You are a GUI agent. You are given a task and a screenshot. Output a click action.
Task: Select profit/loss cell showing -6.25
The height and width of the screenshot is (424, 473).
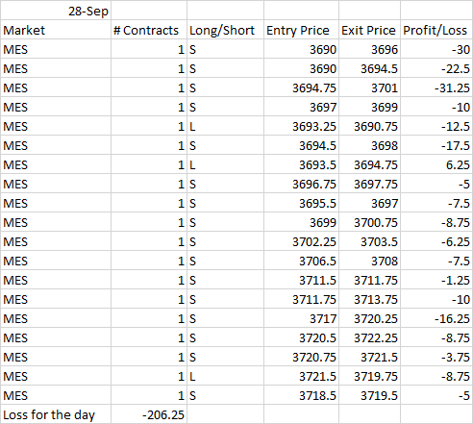point(436,241)
